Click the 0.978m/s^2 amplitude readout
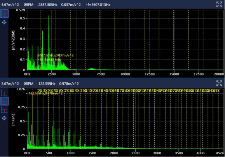Viewport: 225px width, 157px height. 69,84
